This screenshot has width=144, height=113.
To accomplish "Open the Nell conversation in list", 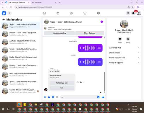I will pyautogui.click(x=20, y=75).
